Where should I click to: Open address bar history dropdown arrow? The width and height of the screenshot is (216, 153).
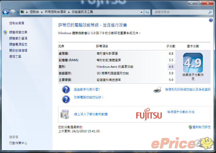[x=141, y=12]
